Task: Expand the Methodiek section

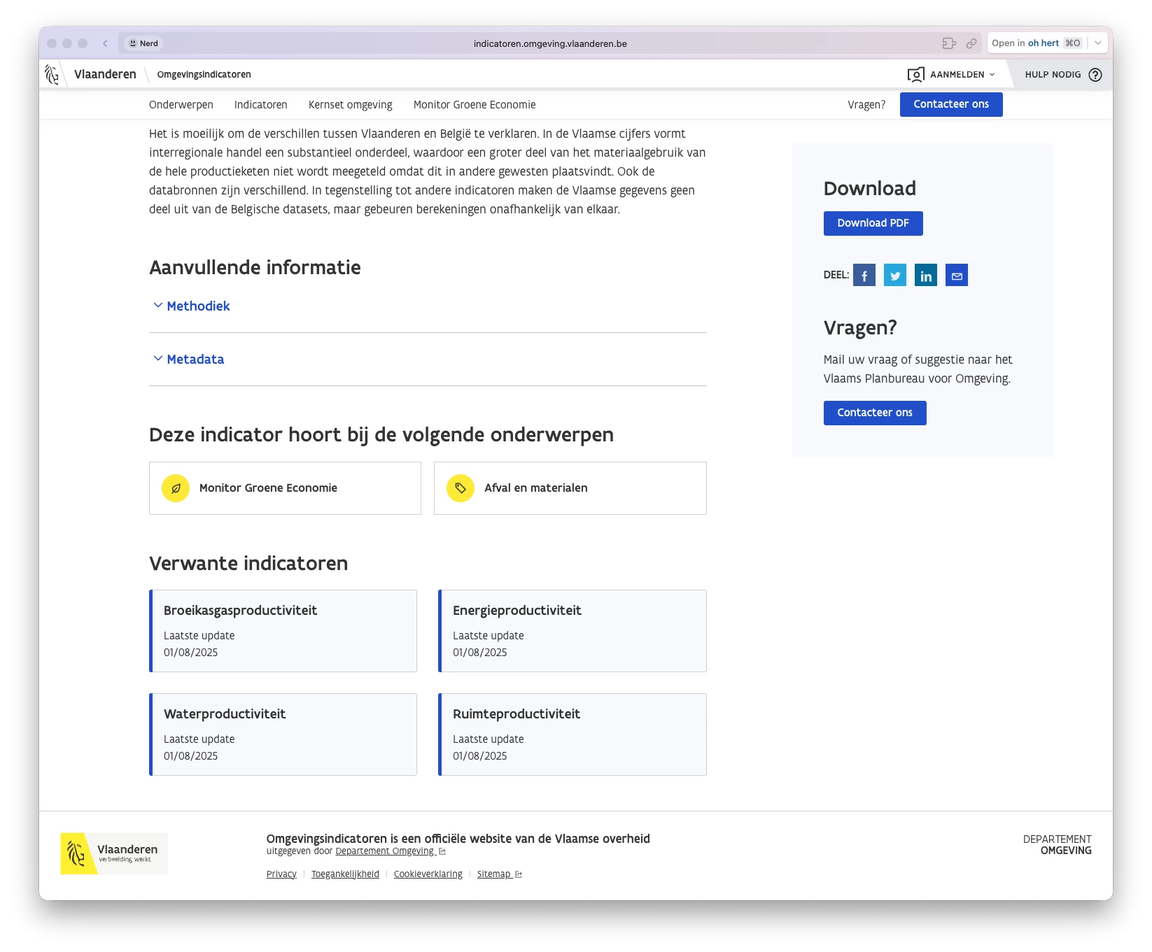Action: point(198,306)
